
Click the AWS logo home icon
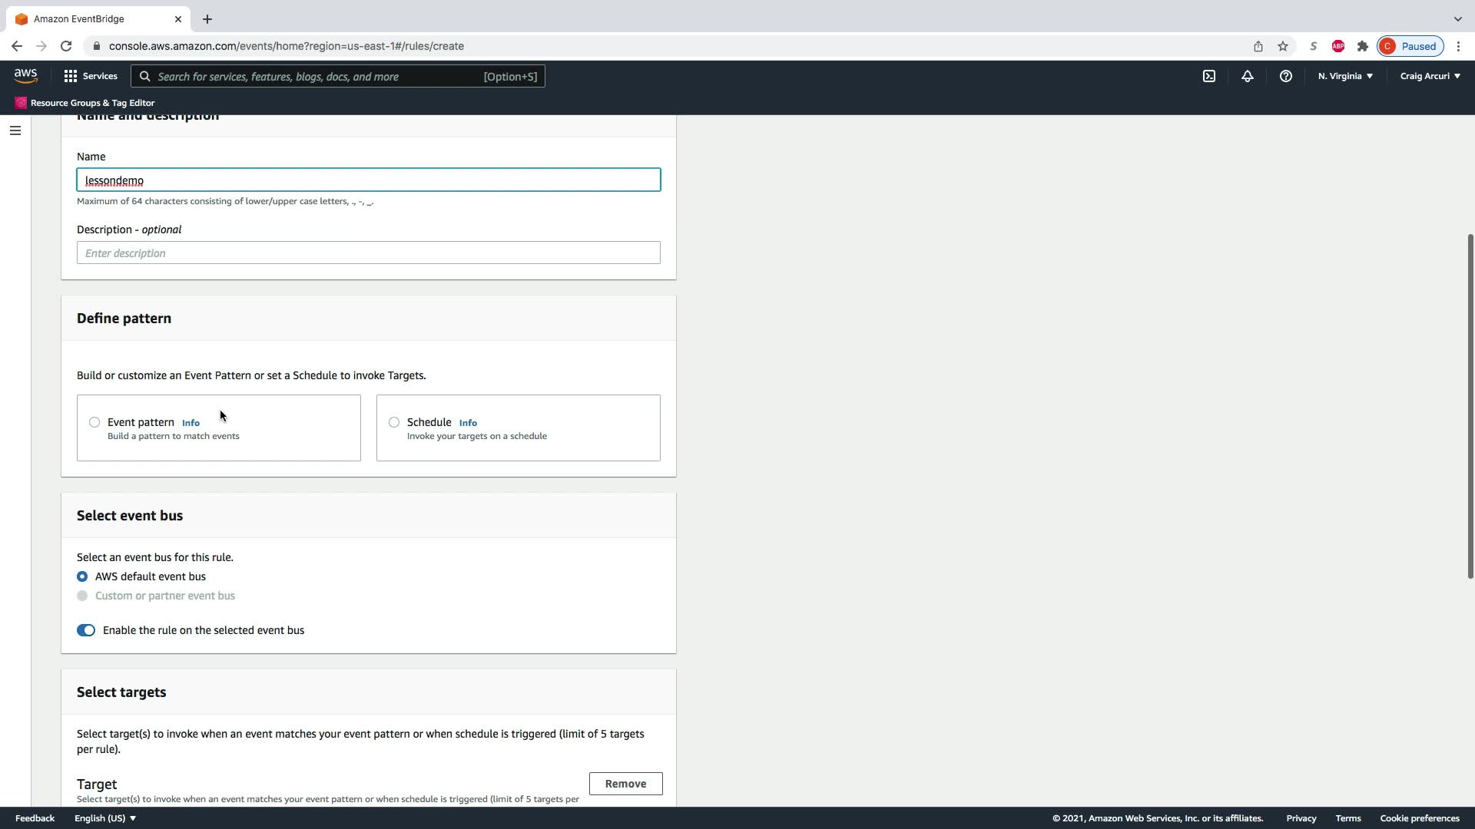(x=25, y=75)
